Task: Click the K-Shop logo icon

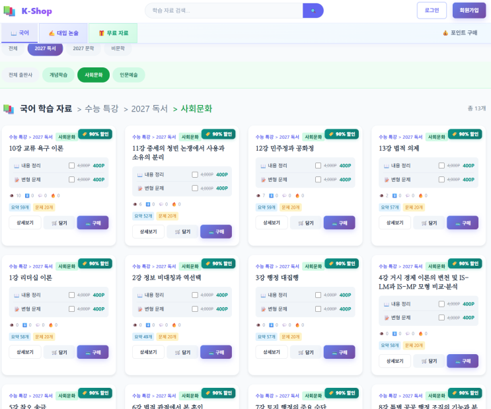Action: point(11,11)
